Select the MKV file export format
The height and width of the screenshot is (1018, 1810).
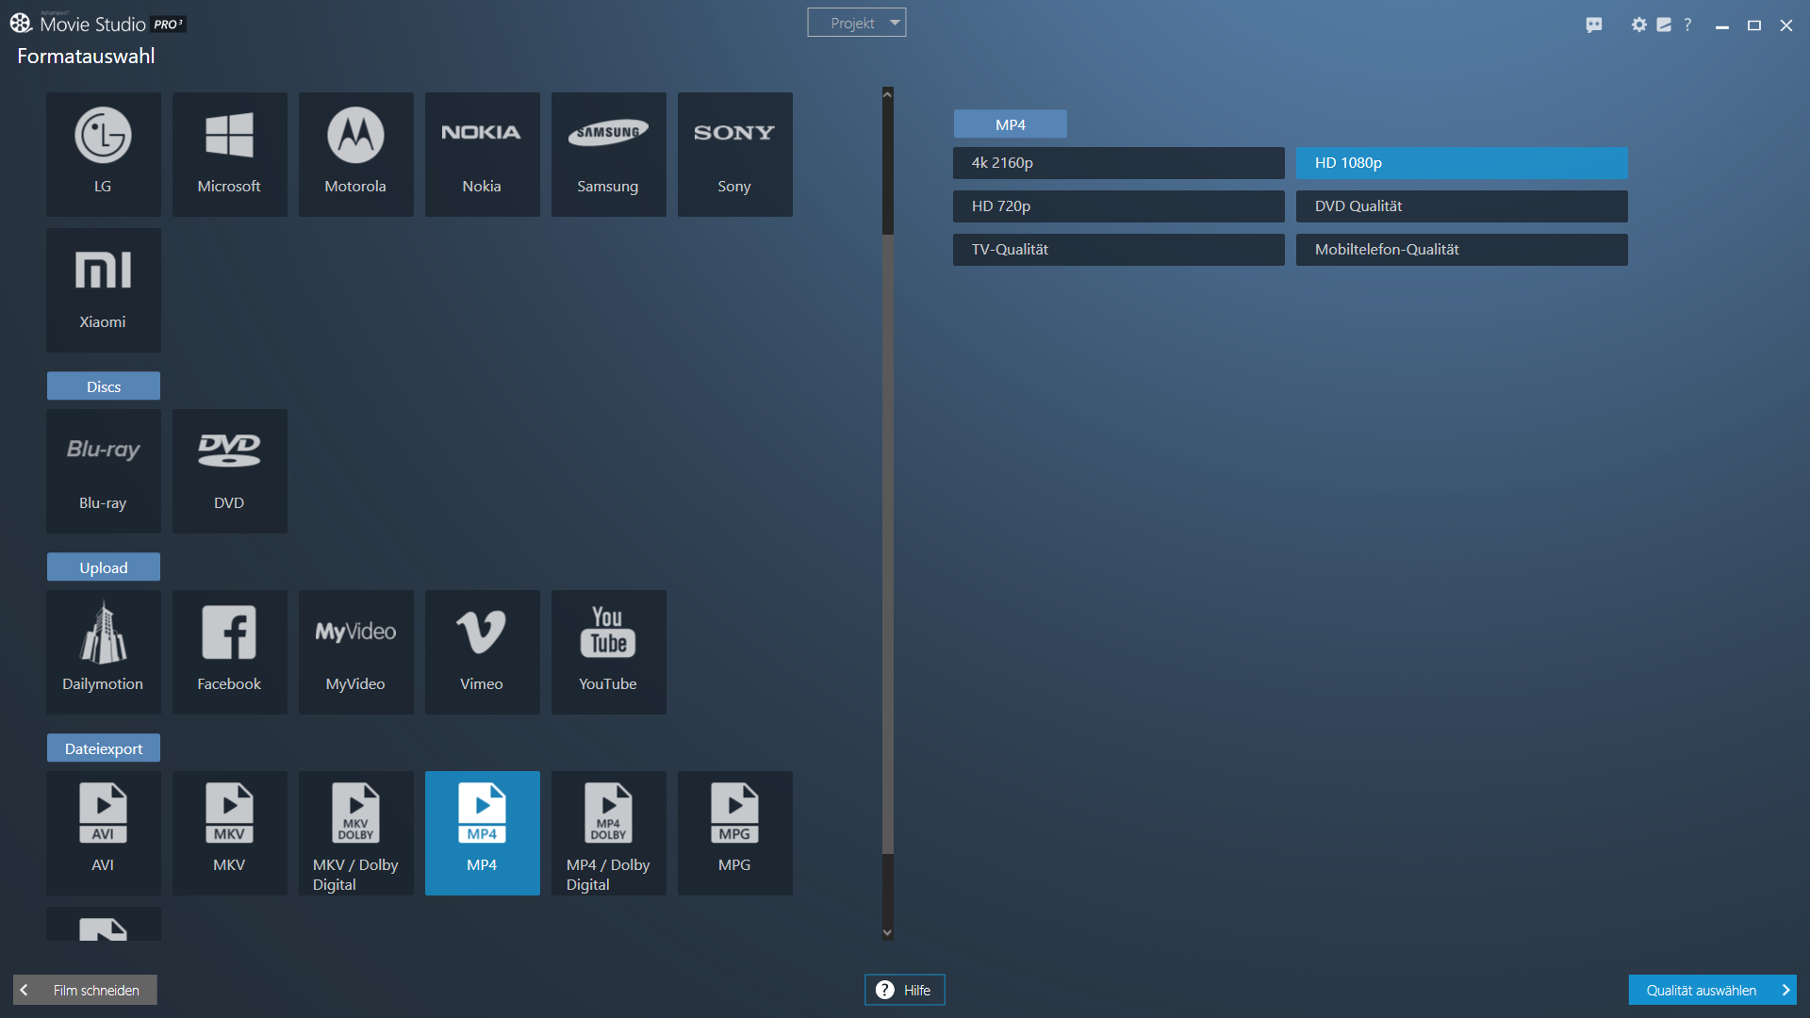(x=229, y=832)
